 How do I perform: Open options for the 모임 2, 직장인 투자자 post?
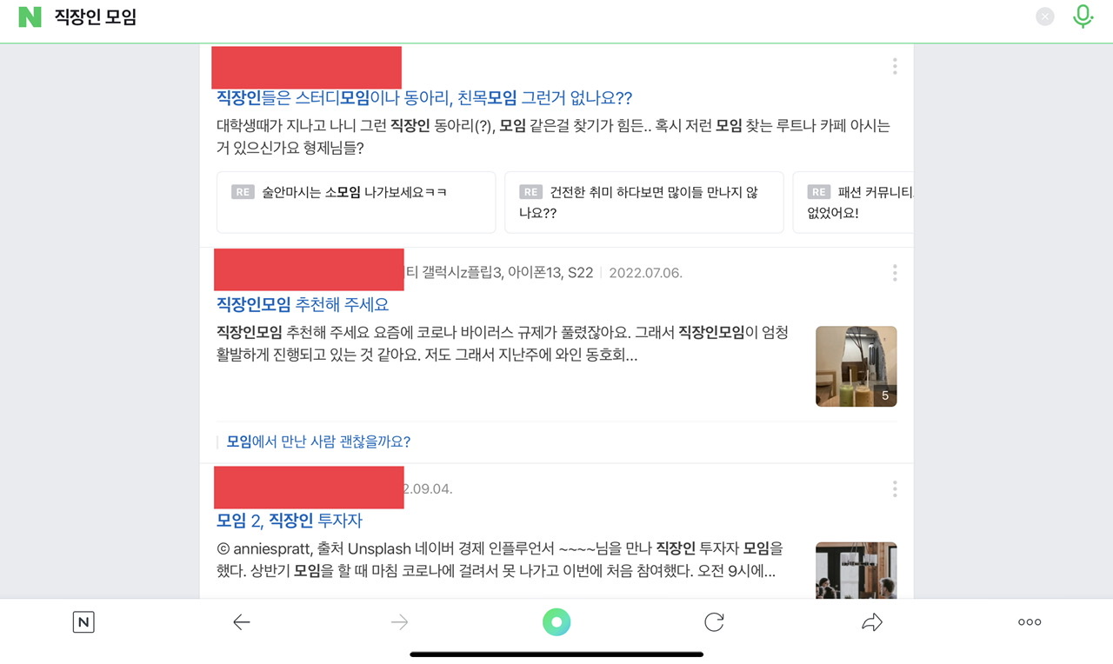[x=895, y=488]
